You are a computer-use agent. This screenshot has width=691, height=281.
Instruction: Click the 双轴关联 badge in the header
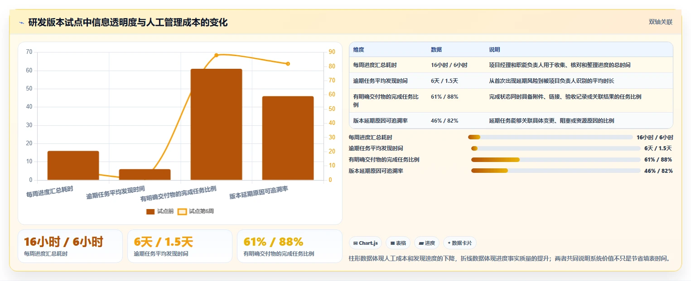coord(660,22)
